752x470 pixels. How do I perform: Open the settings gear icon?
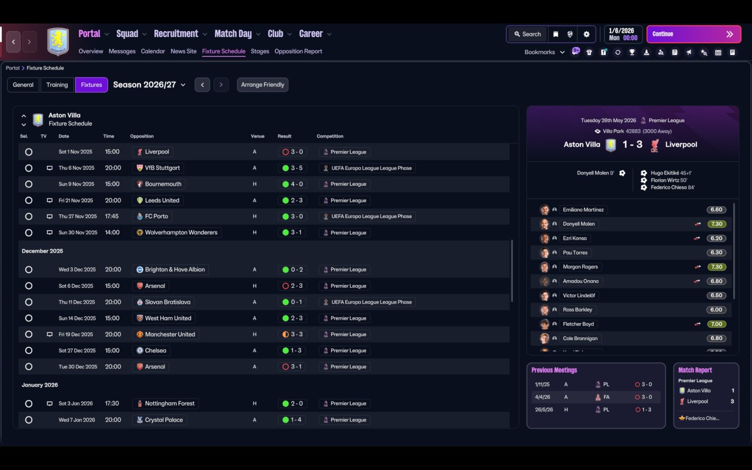click(586, 34)
